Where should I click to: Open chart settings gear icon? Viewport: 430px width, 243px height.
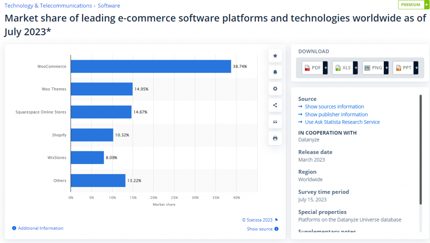pyautogui.click(x=275, y=89)
